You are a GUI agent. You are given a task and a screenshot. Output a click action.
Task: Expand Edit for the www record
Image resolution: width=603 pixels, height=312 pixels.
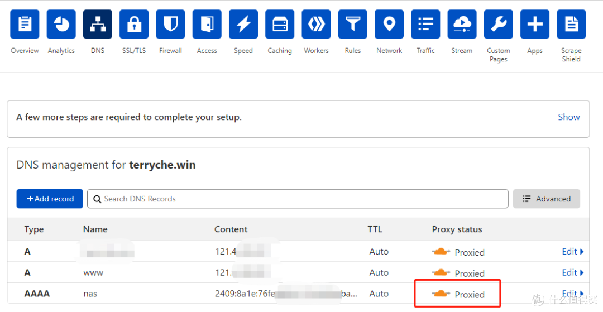click(x=573, y=272)
